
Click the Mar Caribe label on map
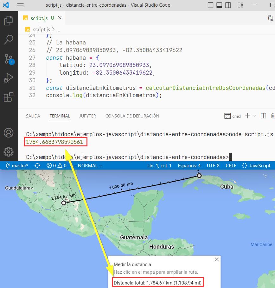(x=261, y=244)
